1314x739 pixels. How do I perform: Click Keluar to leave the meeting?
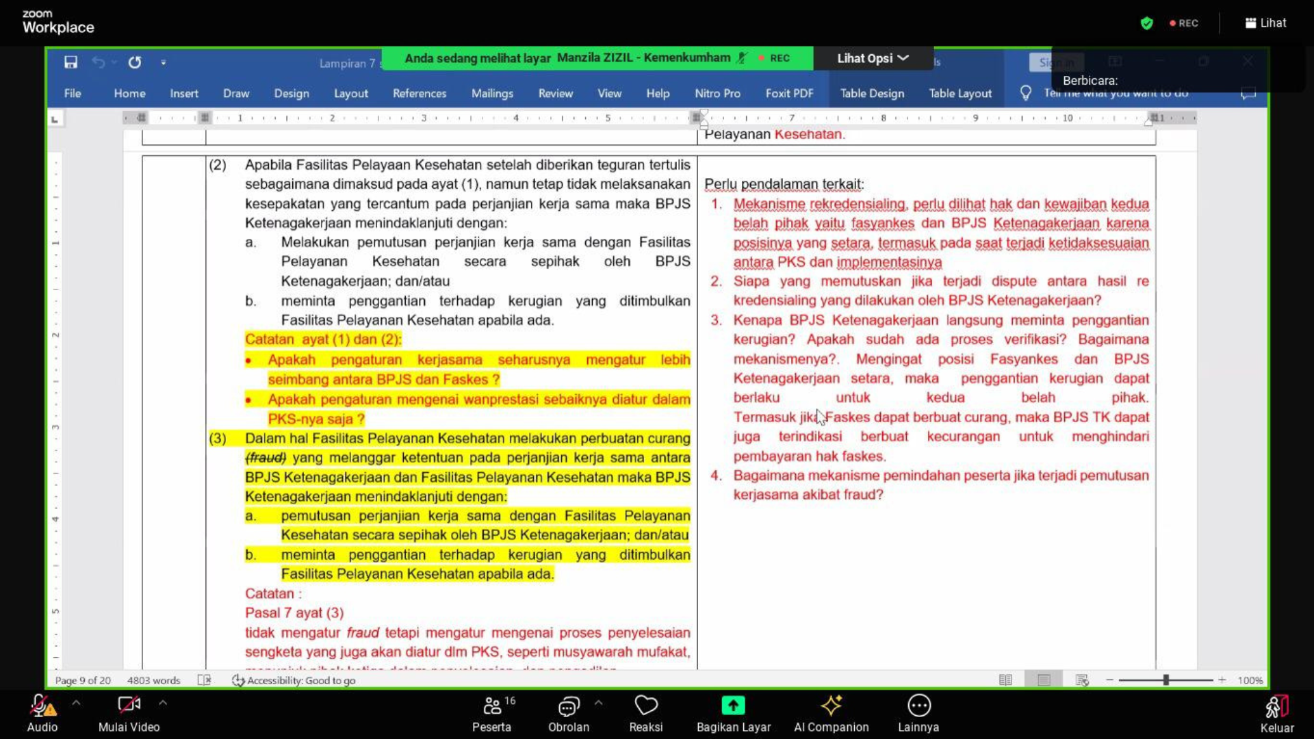click(x=1277, y=713)
